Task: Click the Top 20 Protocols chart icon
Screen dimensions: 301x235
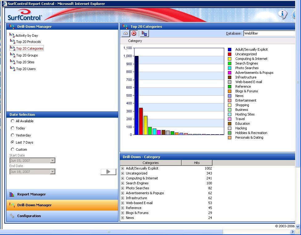Action: pos(12,41)
